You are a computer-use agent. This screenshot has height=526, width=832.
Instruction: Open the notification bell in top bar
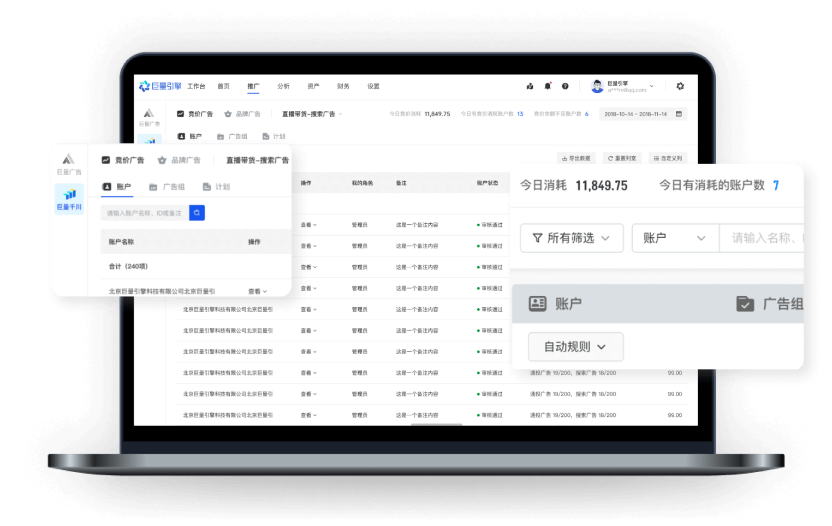click(548, 86)
